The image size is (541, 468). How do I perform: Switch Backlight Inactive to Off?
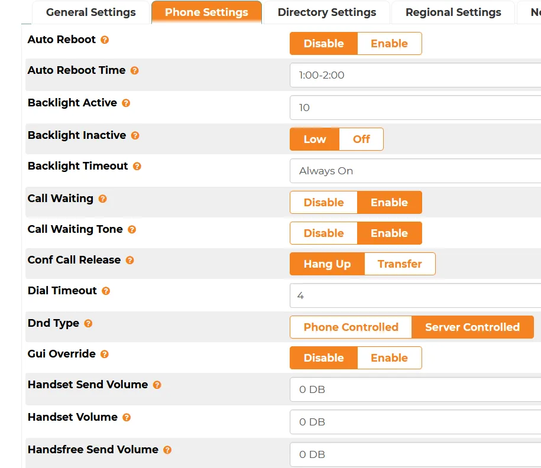(361, 139)
